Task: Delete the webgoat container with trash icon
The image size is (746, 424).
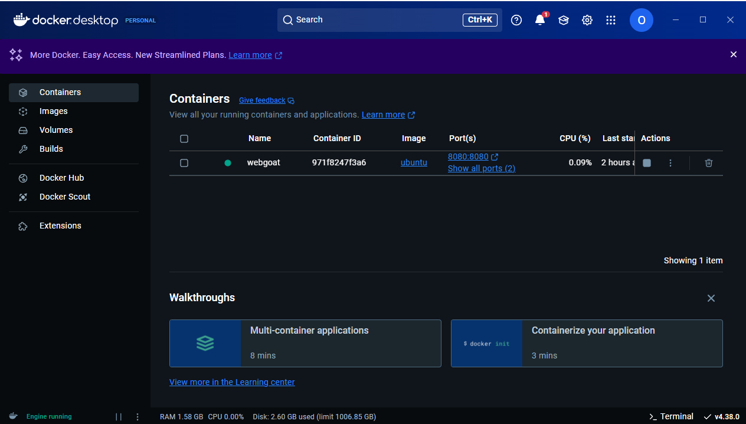Action: tap(709, 163)
